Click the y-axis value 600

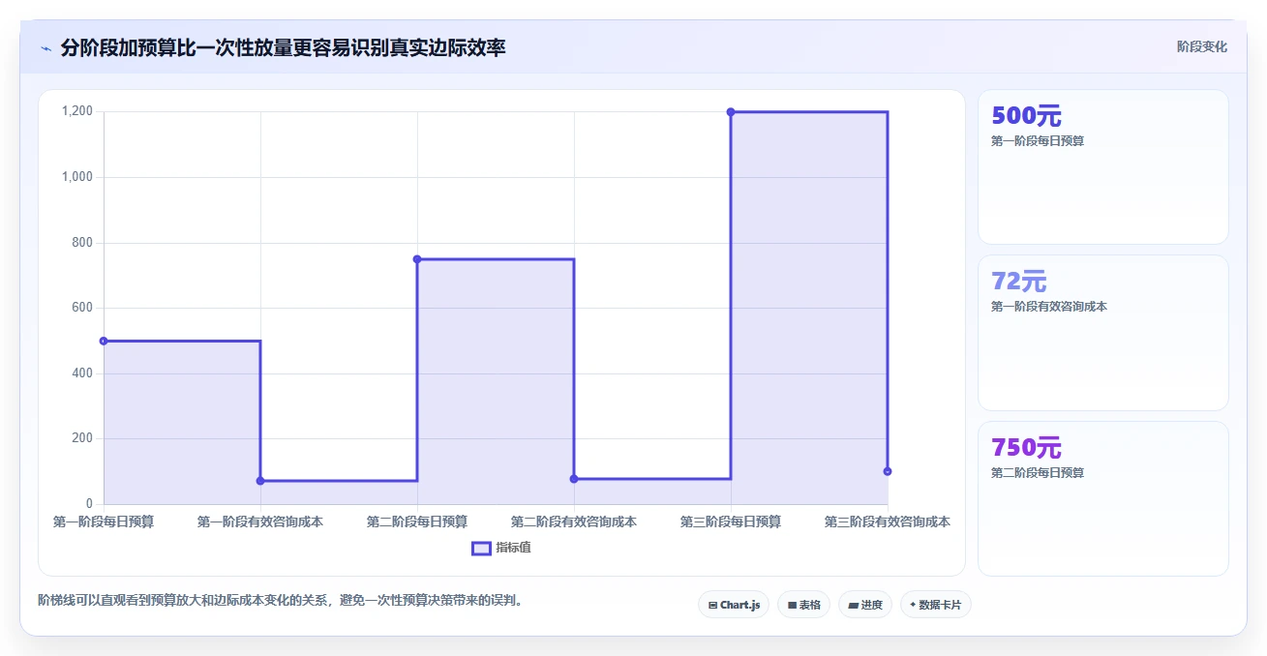(83, 308)
